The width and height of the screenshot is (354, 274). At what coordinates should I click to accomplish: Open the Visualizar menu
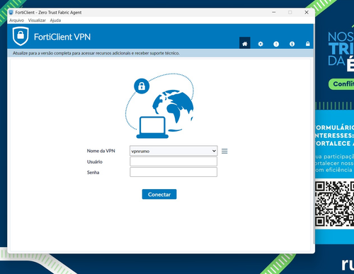point(37,21)
